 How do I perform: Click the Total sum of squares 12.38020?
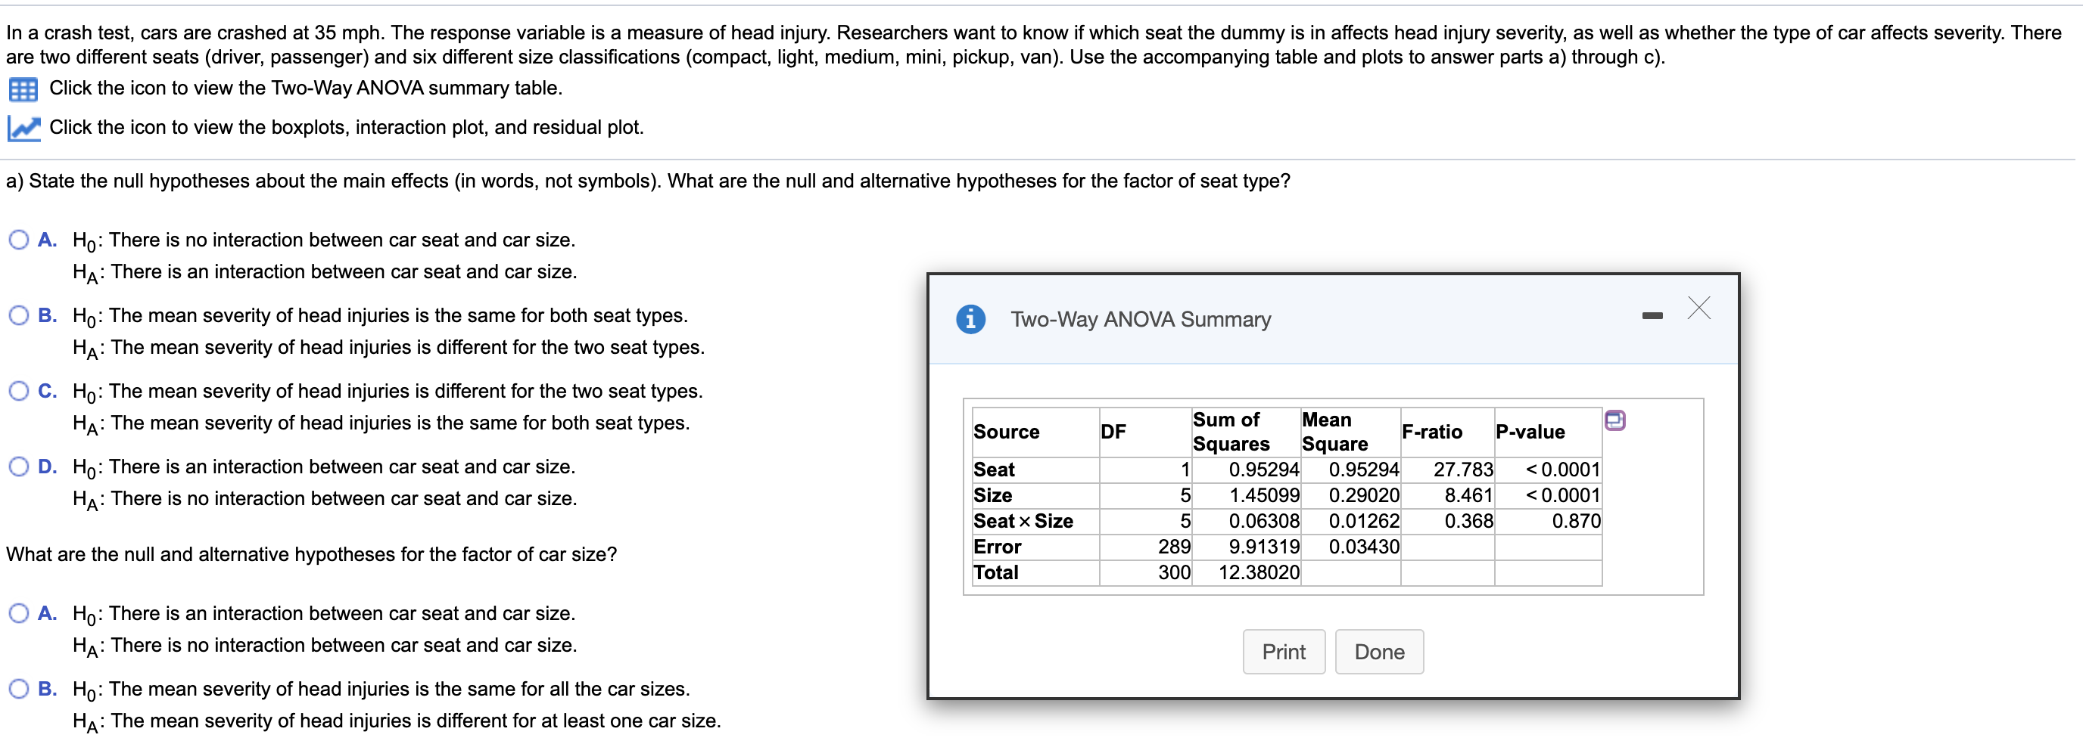(1258, 574)
